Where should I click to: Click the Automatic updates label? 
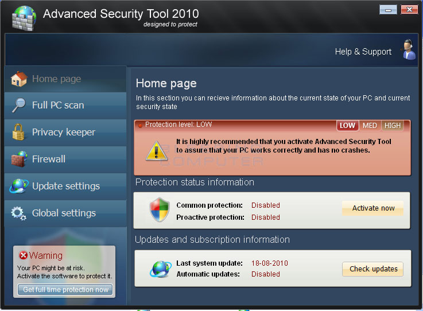pos(208,274)
